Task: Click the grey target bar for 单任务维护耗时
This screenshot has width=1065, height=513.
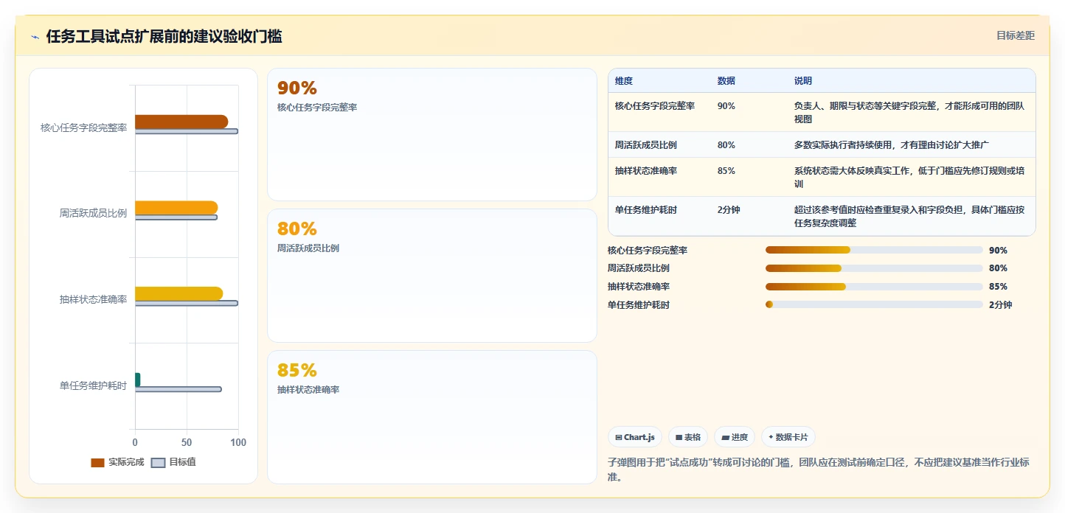Action: point(178,389)
